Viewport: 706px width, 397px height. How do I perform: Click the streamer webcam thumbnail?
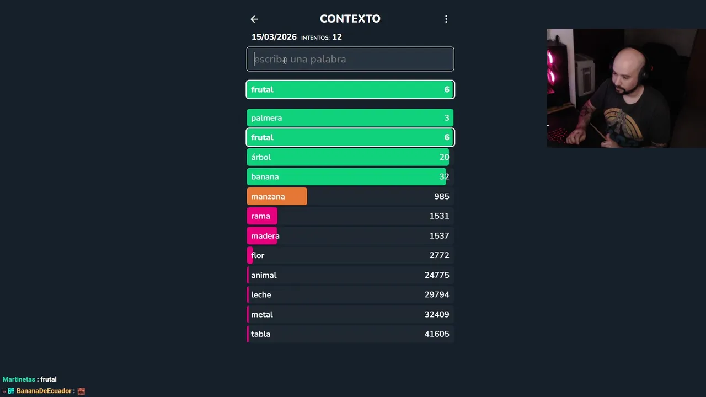[626, 88]
